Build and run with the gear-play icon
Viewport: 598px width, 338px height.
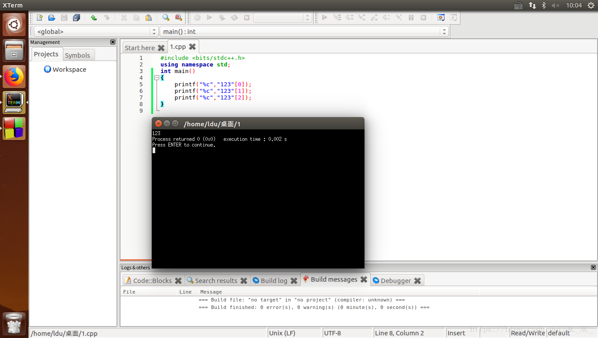[222, 18]
